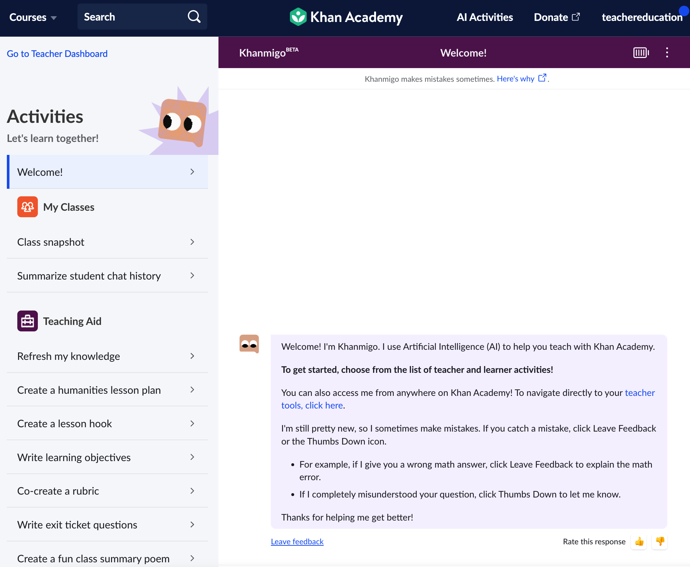Select Create a lesson hook activity
The width and height of the screenshot is (690, 567).
pos(107,424)
